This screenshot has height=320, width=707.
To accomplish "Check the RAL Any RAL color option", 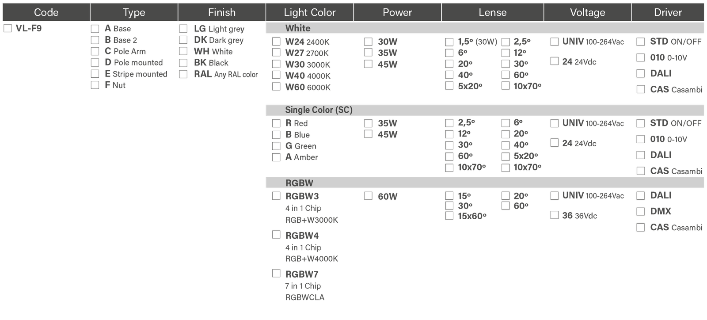I will tap(183, 74).
